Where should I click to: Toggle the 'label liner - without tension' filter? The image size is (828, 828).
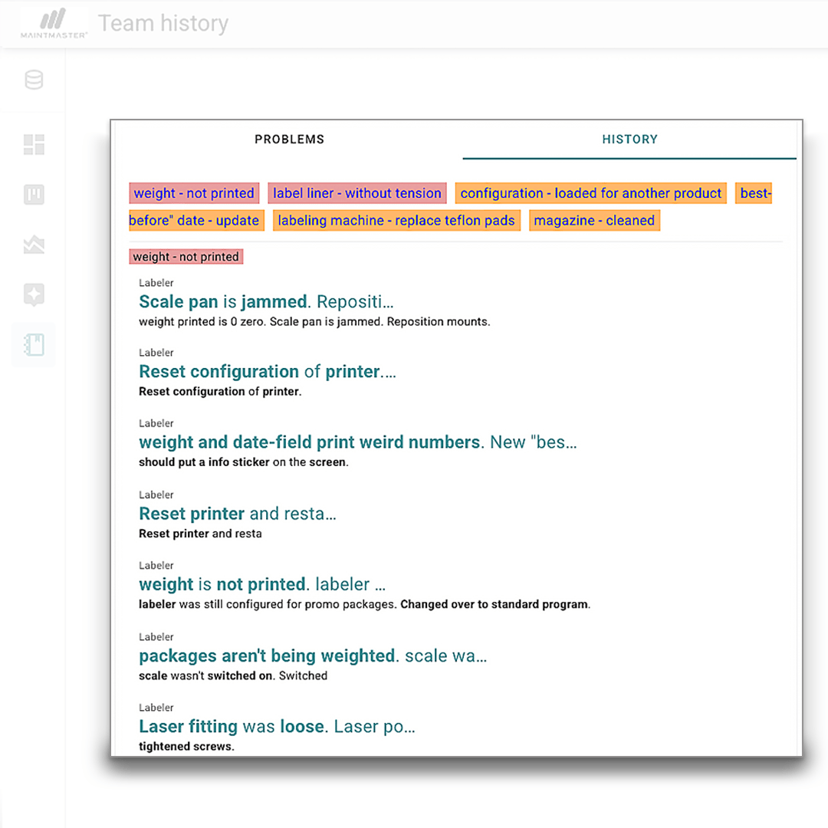click(x=356, y=193)
